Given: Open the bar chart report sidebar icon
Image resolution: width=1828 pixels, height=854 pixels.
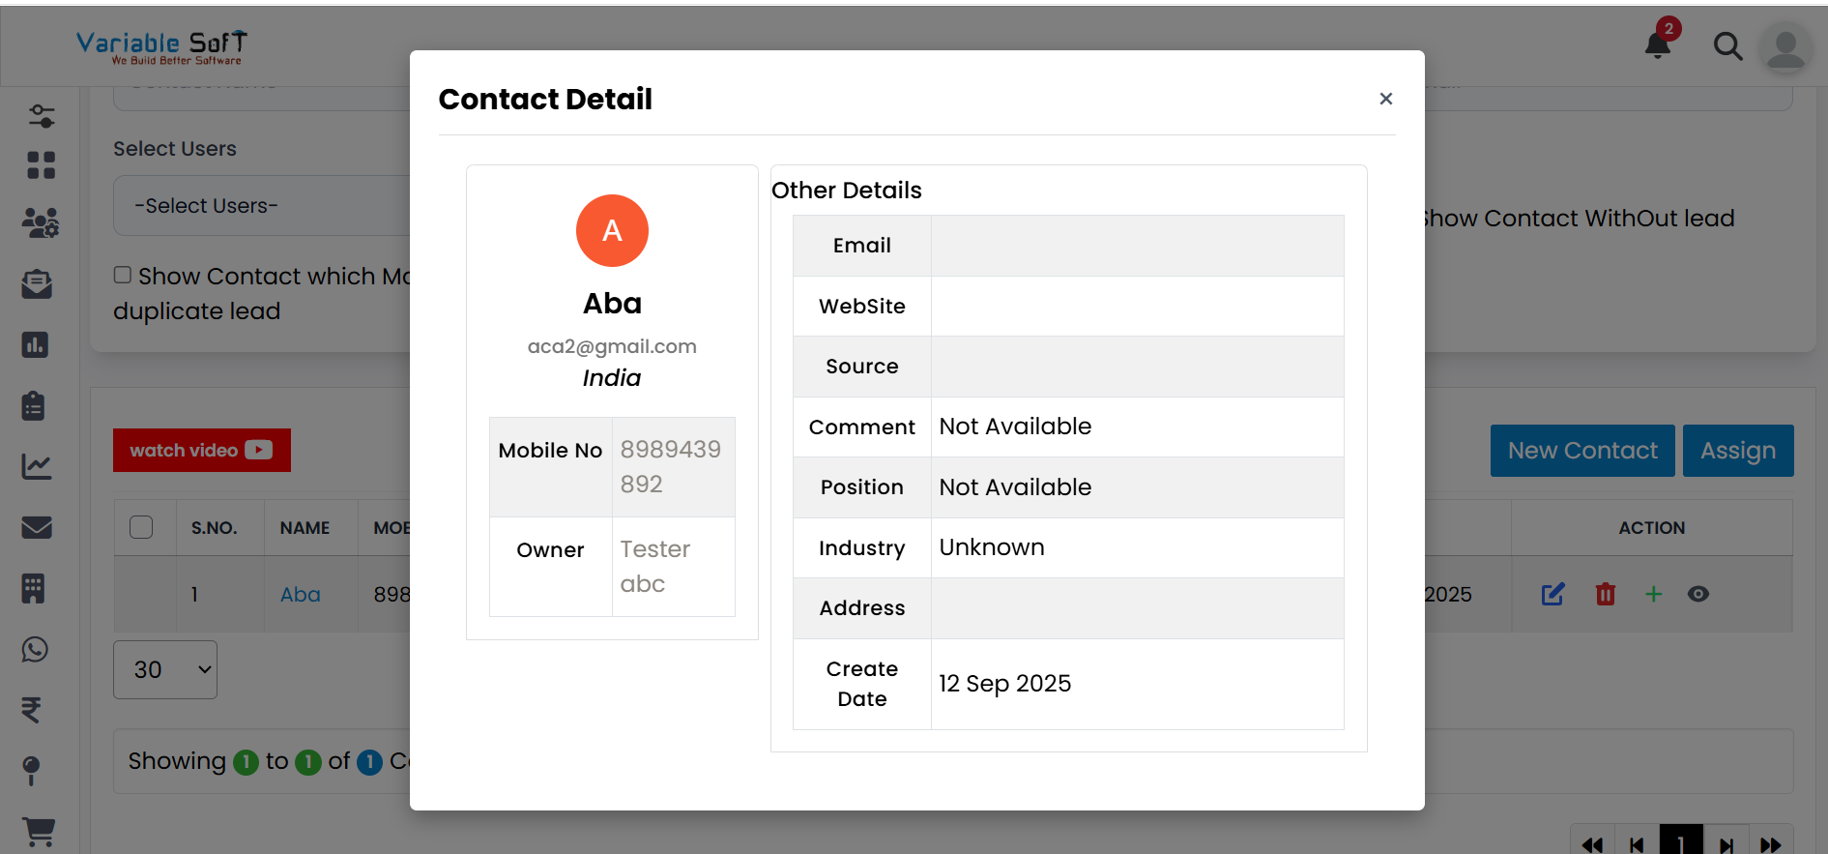Looking at the screenshot, I should [36, 344].
